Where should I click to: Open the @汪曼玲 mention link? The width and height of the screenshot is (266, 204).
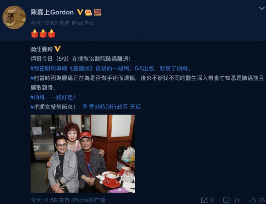click(x=41, y=49)
